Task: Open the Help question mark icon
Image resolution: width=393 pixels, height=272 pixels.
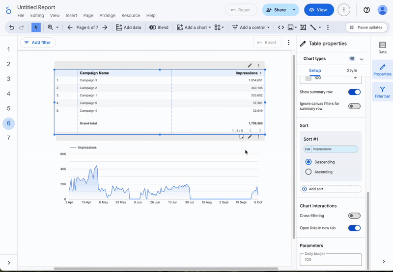Action: (x=366, y=10)
